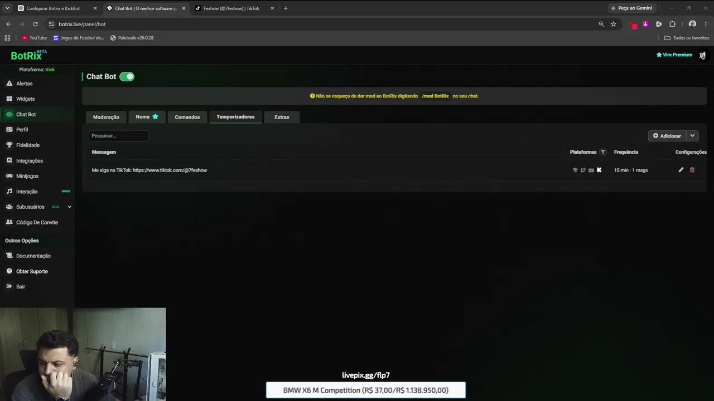Open the Extensions puzzle icon
Screen dimensions: 714x401
tap(672, 24)
